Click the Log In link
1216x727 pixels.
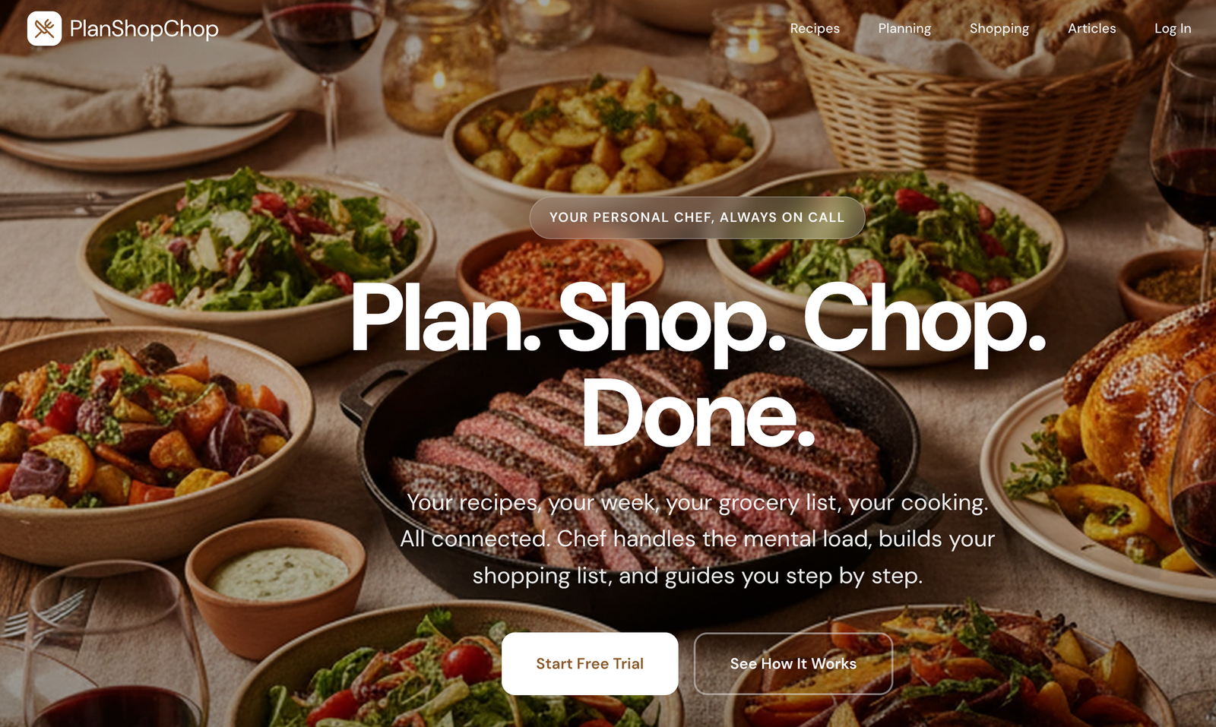[1173, 28]
